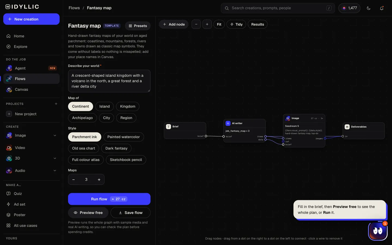
Task: Click the Preview free button
Action: click(x=88, y=213)
